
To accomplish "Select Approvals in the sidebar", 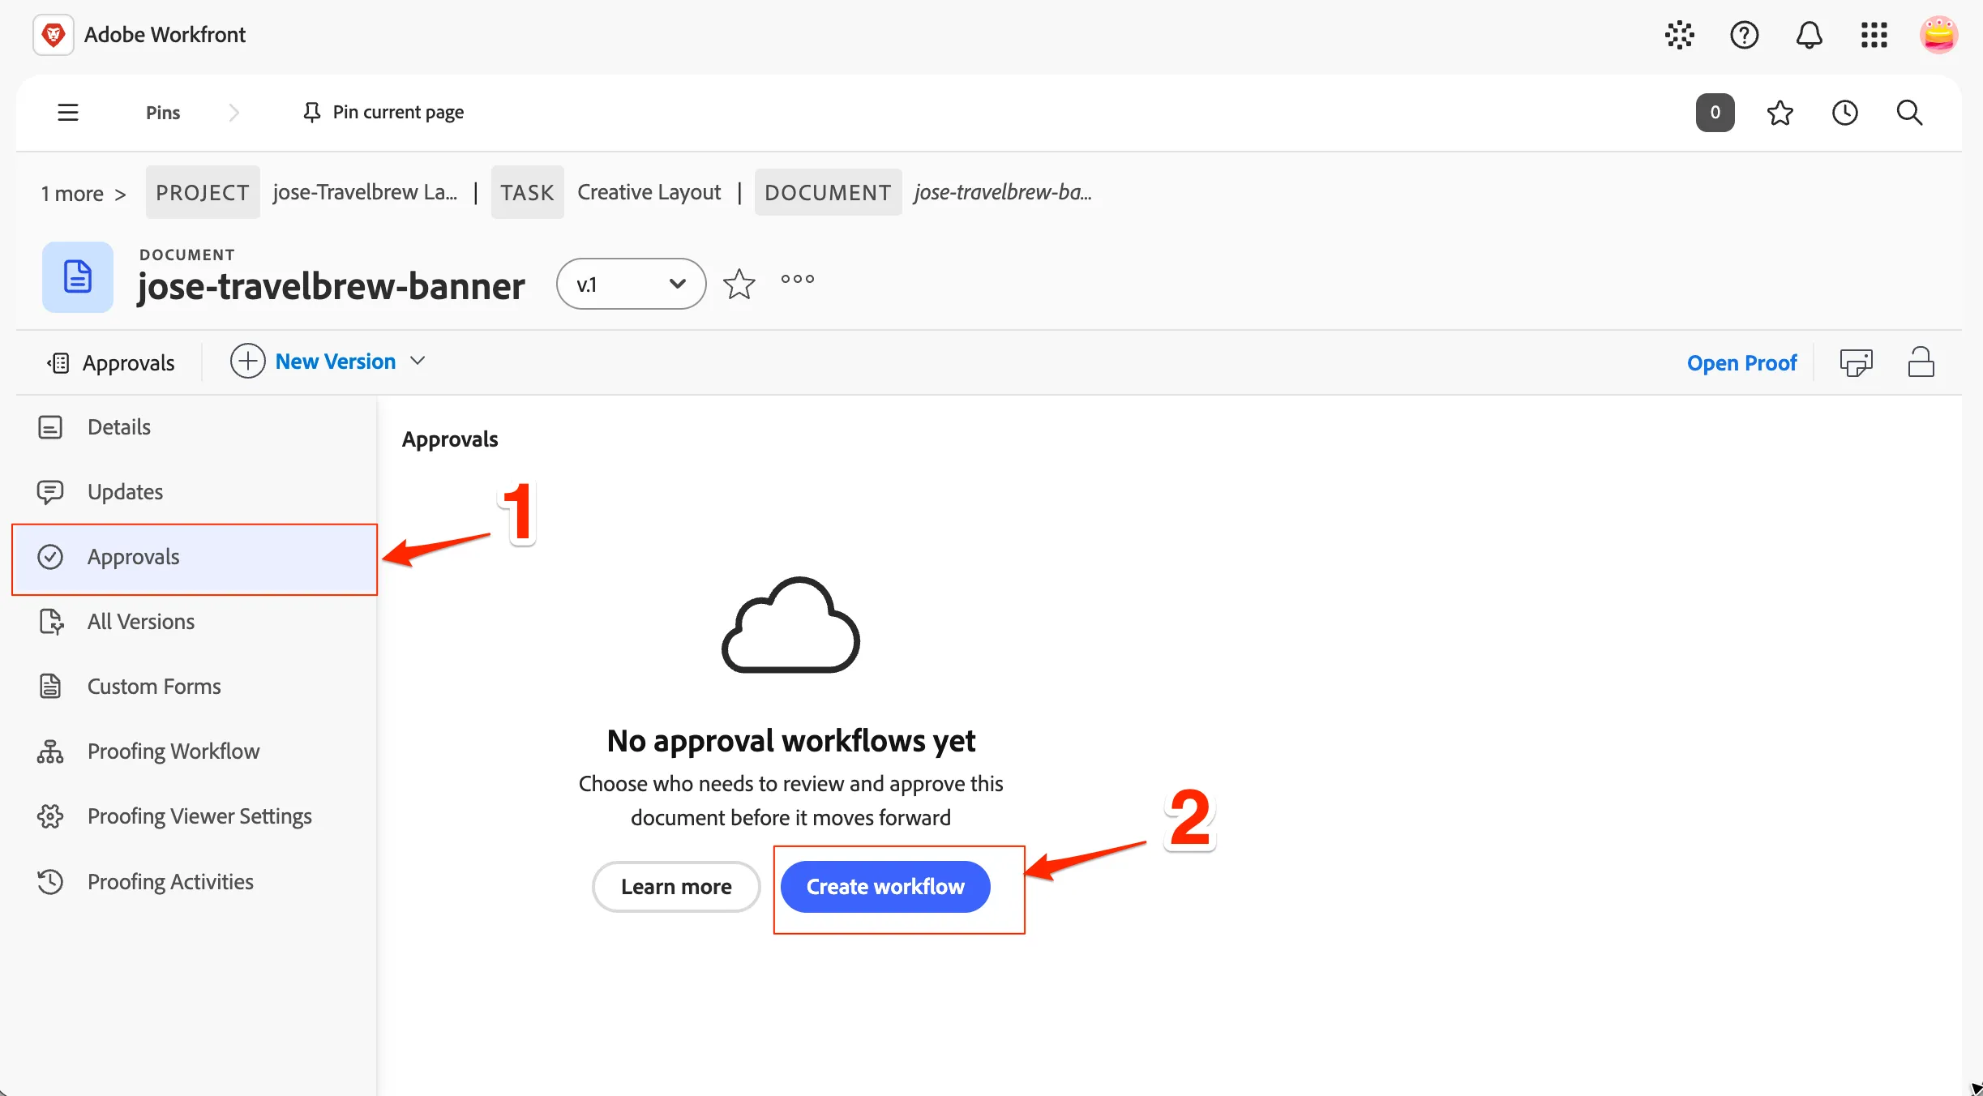I will (195, 558).
